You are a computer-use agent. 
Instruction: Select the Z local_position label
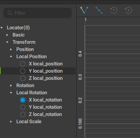click(46, 78)
